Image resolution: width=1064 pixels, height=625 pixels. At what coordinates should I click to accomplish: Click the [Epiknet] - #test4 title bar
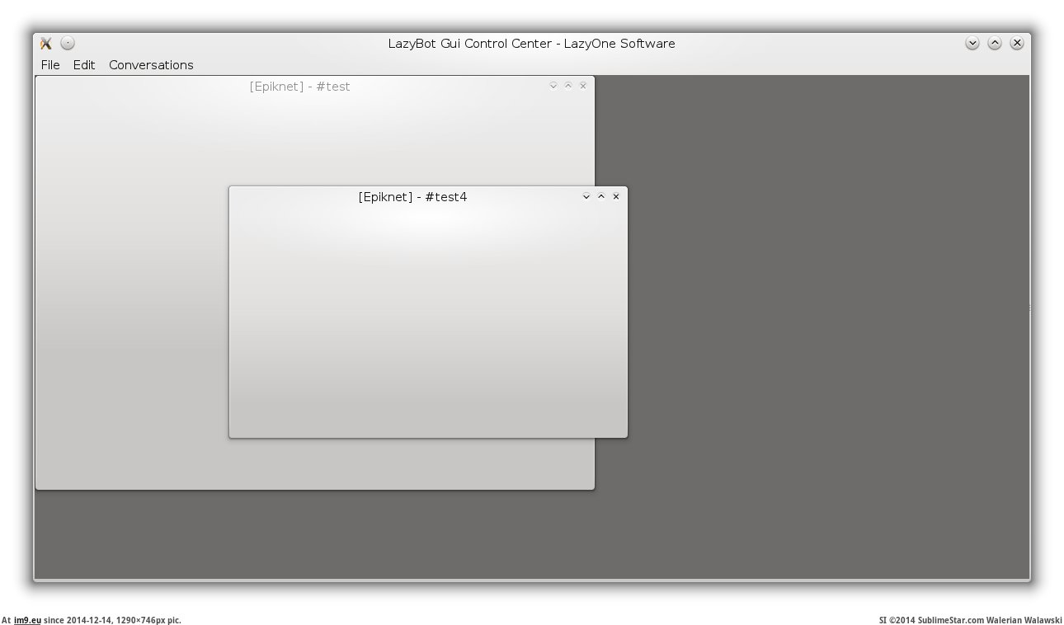428,196
